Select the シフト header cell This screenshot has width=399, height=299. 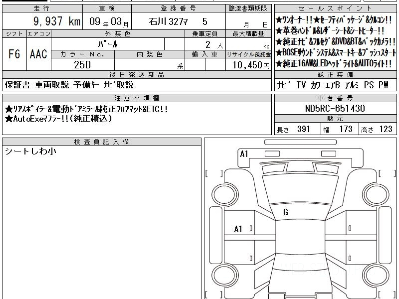(x=14, y=34)
